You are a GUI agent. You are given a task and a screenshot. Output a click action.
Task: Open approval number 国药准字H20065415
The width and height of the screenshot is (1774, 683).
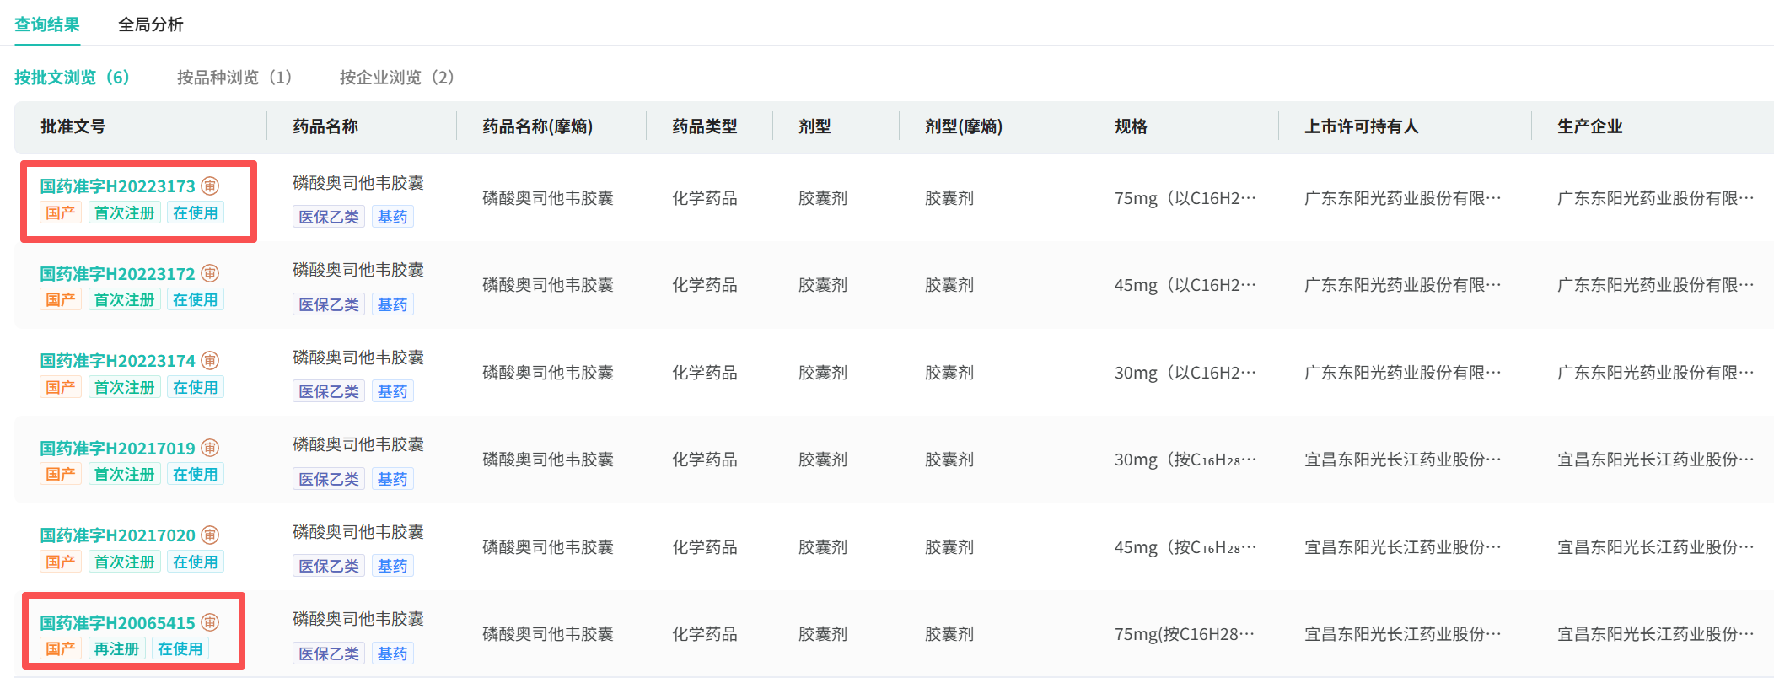pyautogui.click(x=117, y=623)
